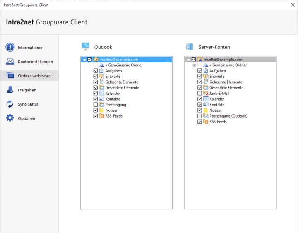Select Ordner verbinden in sidebar
Viewport: 298px width, 233px height.
[29, 76]
